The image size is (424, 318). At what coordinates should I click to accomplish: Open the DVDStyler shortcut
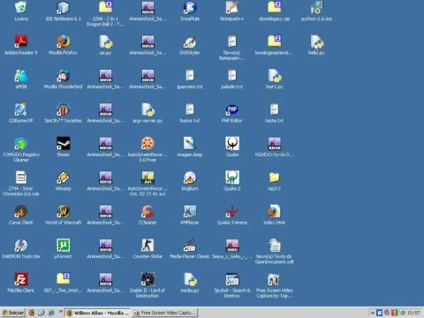pos(190,45)
